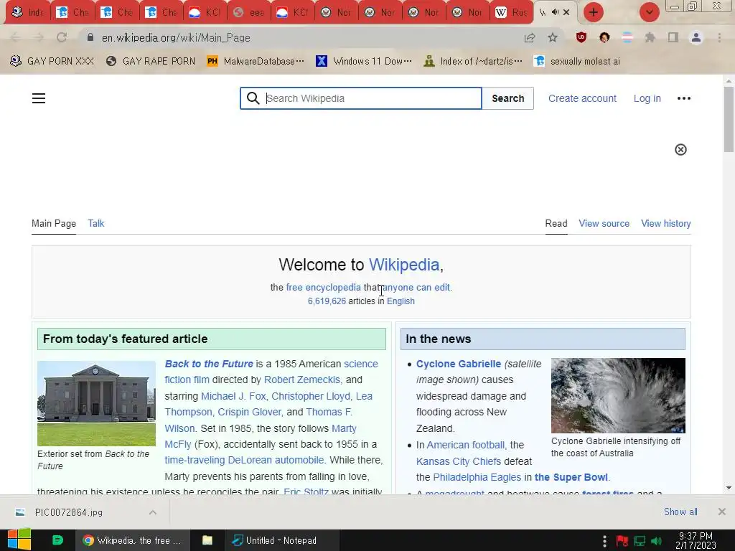Open the Cyclone Gabrielle news link
The width and height of the screenshot is (735, 551).
459,364
